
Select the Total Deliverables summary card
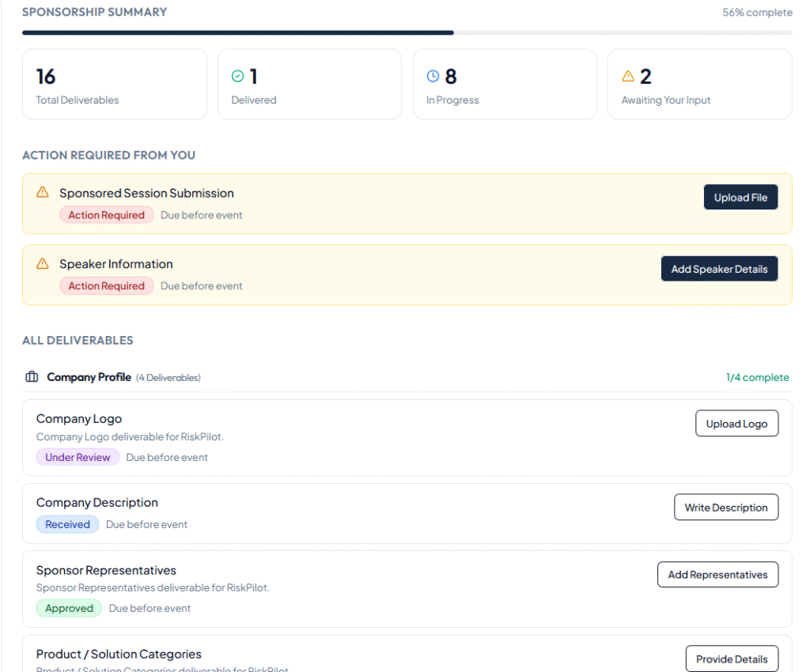tap(115, 85)
